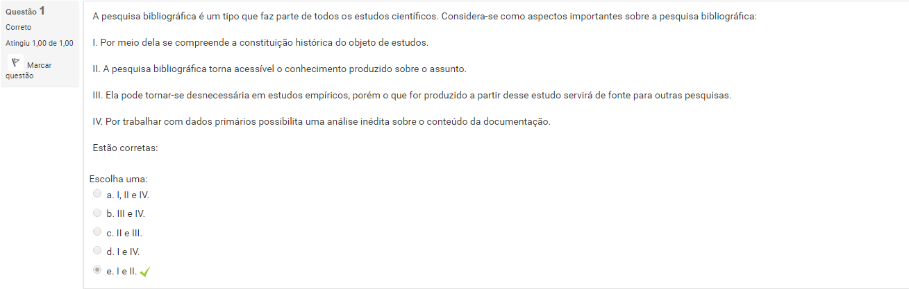Screen dimensions: 909x289
Task: Click answer label "c. II e III."
Action: pyautogui.click(x=124, y=233)
